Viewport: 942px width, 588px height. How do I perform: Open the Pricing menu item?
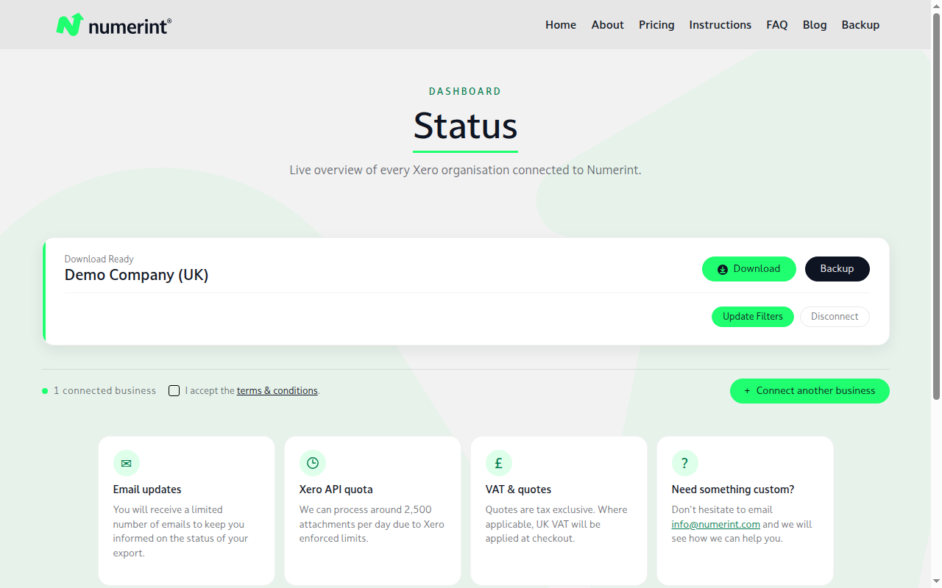(656, 25)
